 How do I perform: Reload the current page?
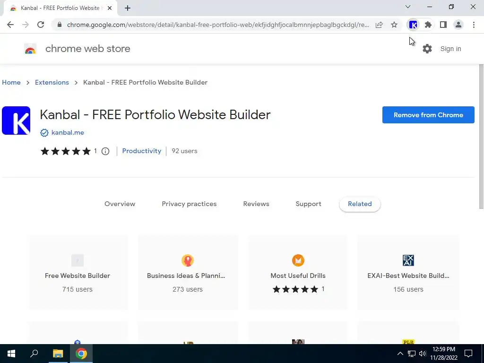[41, 25]
